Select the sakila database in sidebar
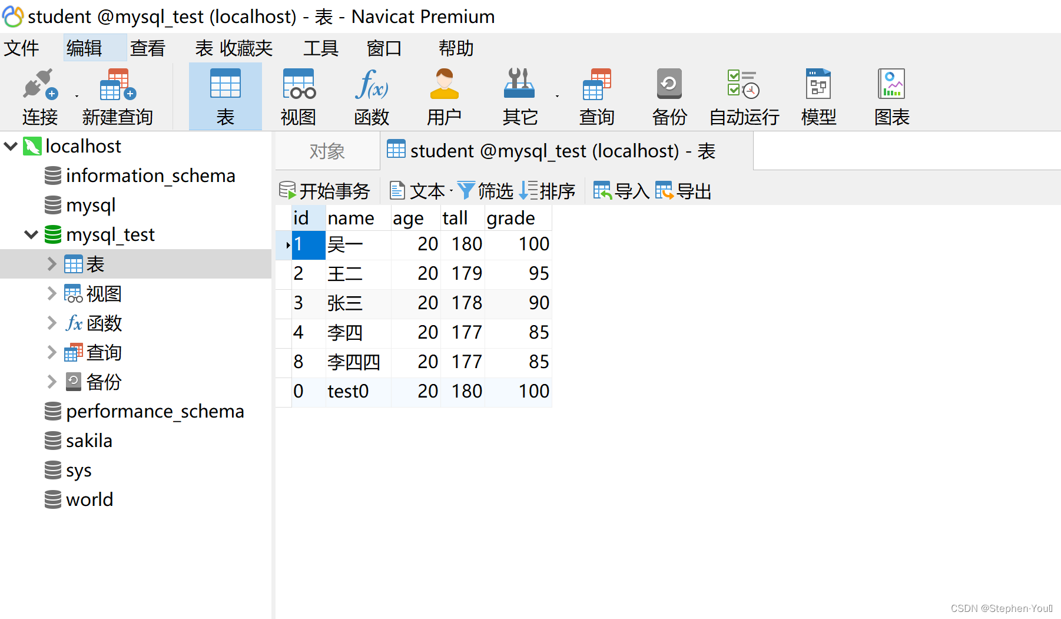 coord(89,440)
